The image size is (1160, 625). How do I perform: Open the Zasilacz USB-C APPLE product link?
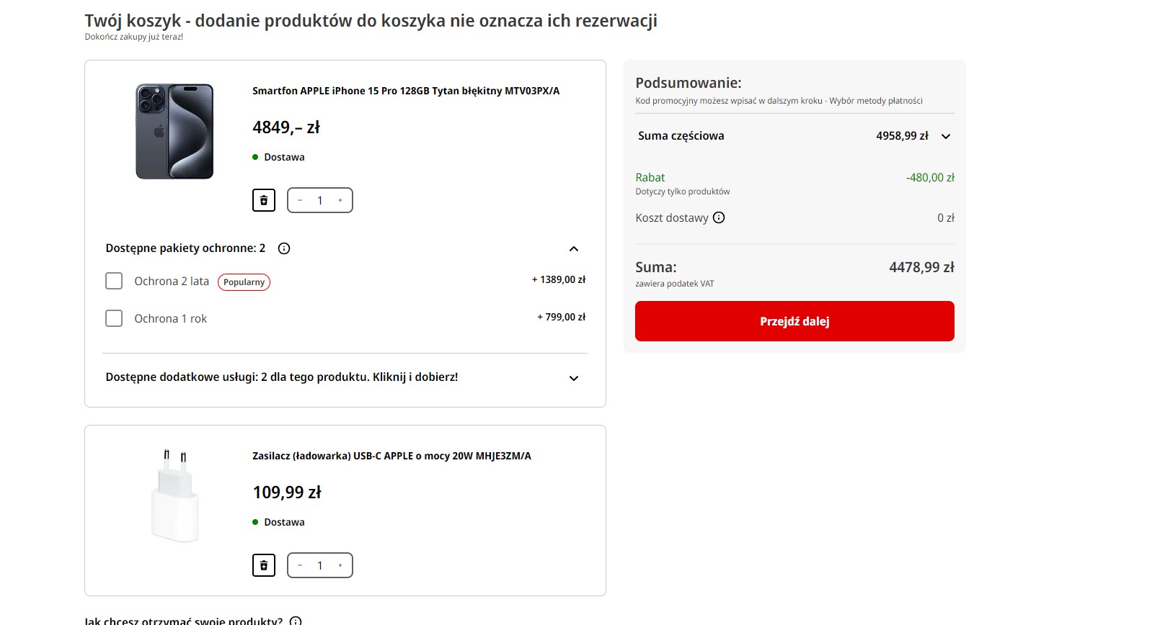pyautogui.click(x=391, y=456)
